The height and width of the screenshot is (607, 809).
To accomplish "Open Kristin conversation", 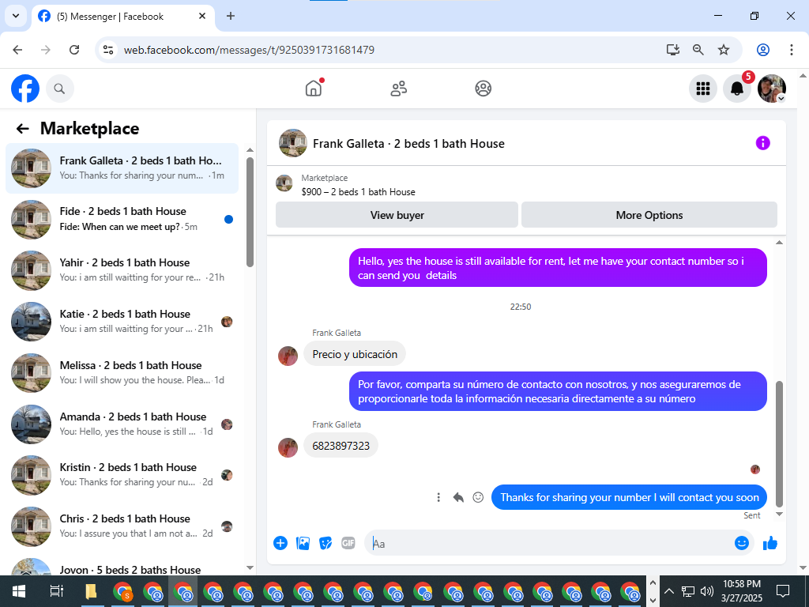I will tap(122, 475).
